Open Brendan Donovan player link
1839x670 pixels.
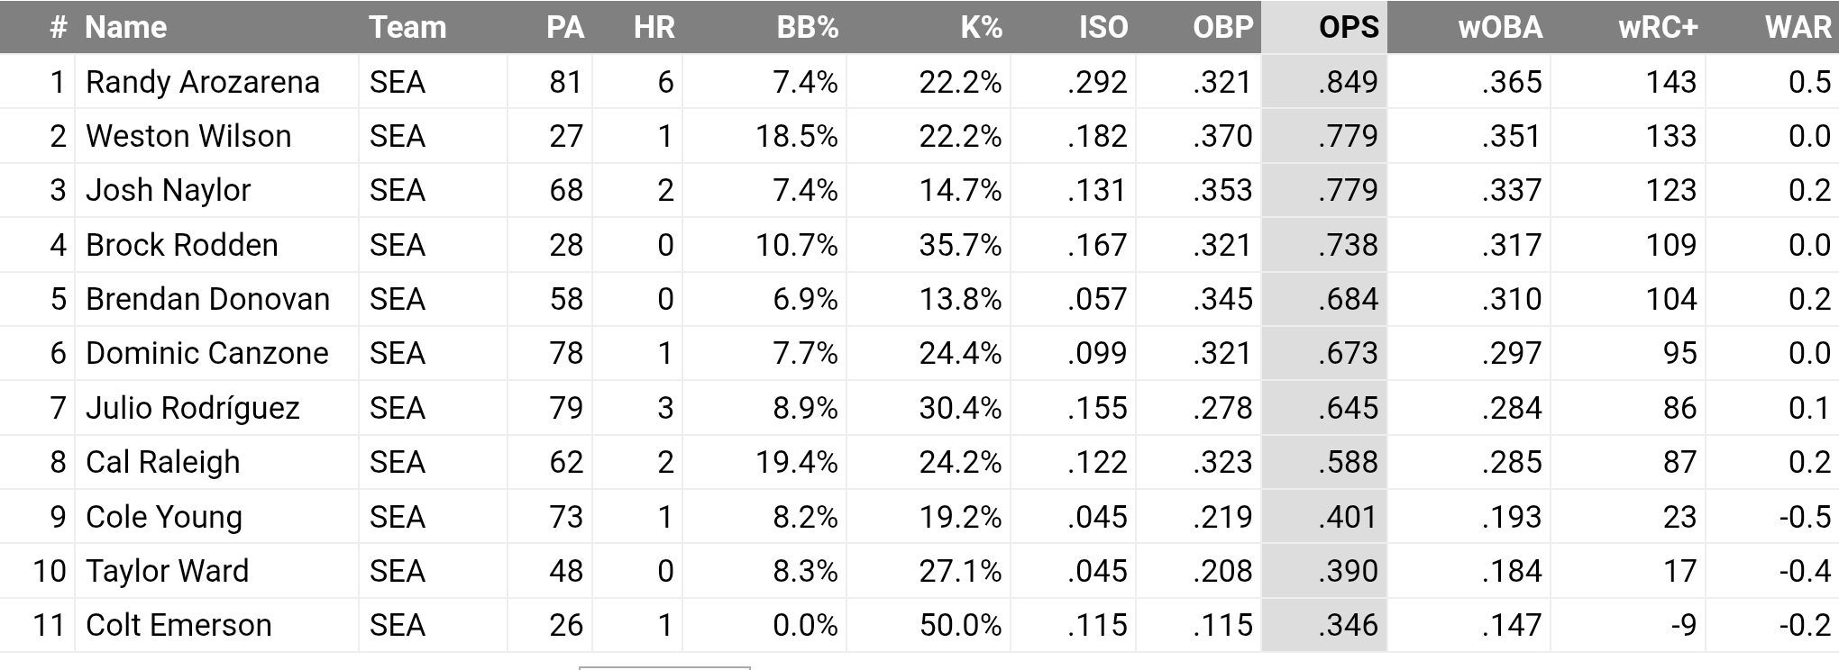pyautogui.click(x=208, y=299)
